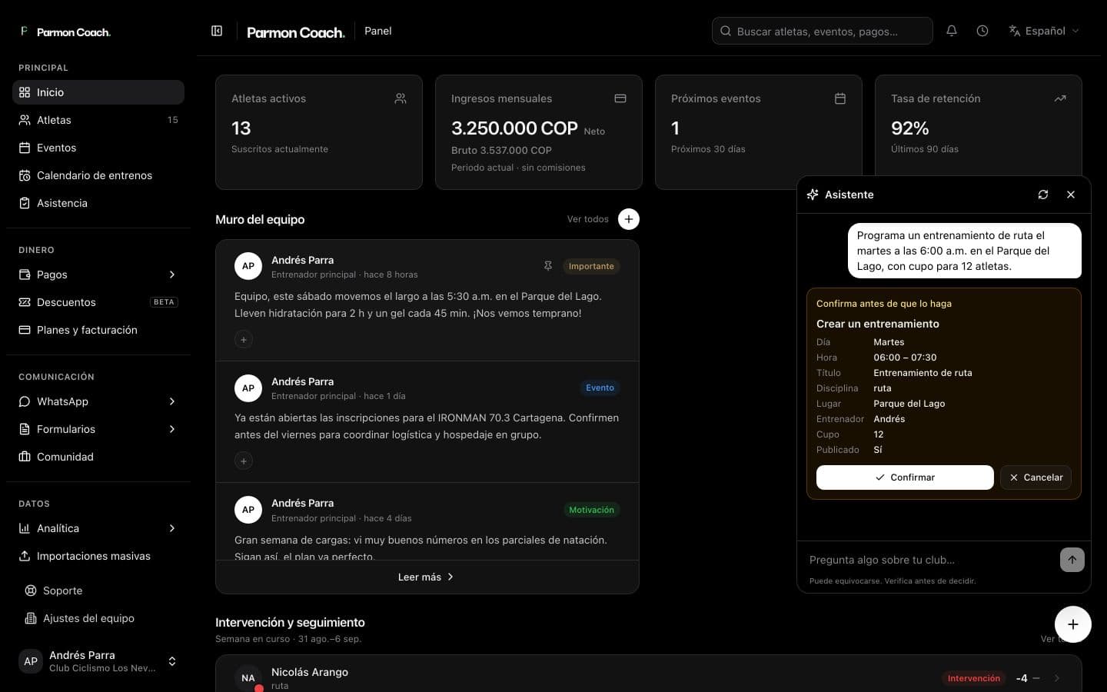
Task: Add reaction to the Parque del Lago post
Action: coord(244,339)
